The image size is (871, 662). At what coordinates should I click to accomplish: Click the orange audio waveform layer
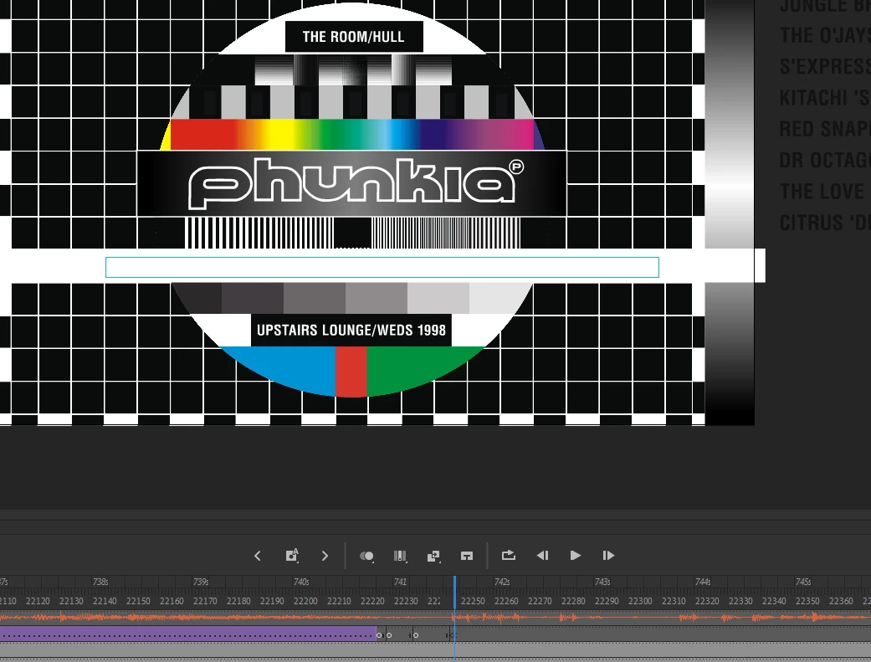point(435,617)
